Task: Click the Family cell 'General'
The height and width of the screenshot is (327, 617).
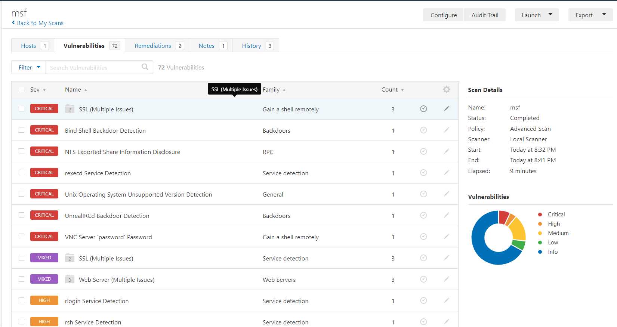Action: click(x=273, y=194)
